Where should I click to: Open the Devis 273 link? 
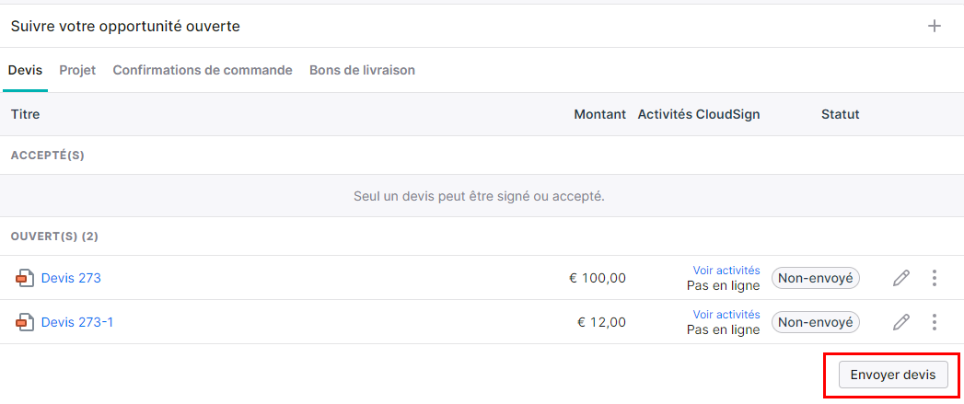click(71, 278)
